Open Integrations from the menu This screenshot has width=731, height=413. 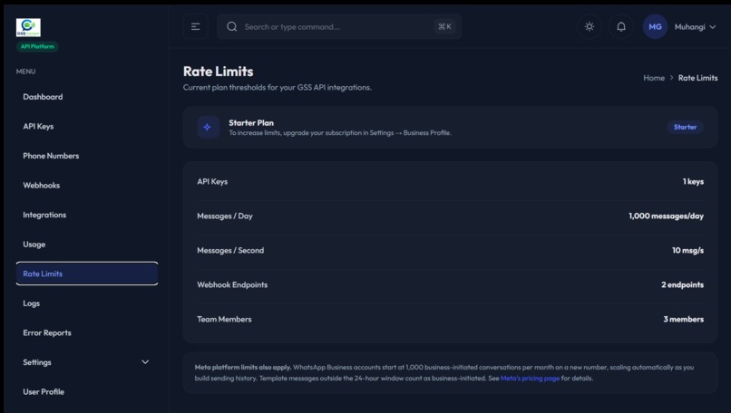[87, 215]
